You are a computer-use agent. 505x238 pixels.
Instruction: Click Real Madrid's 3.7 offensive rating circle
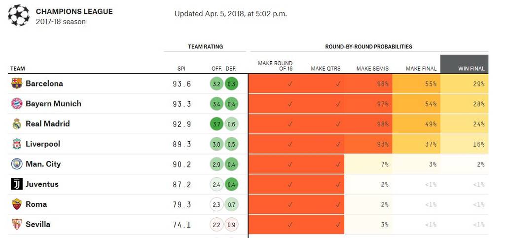tap(216, 124)
